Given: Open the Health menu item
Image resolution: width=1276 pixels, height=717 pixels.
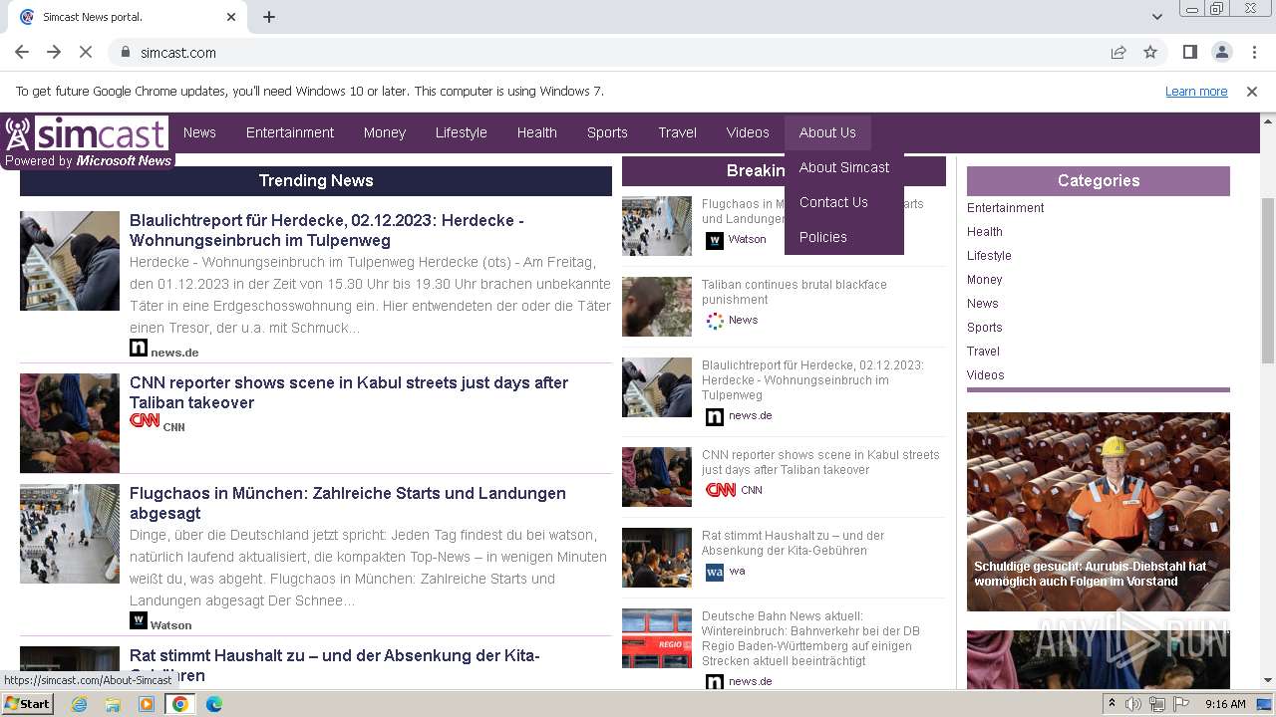Looking at the screenshot, I should tap(537, 132).
